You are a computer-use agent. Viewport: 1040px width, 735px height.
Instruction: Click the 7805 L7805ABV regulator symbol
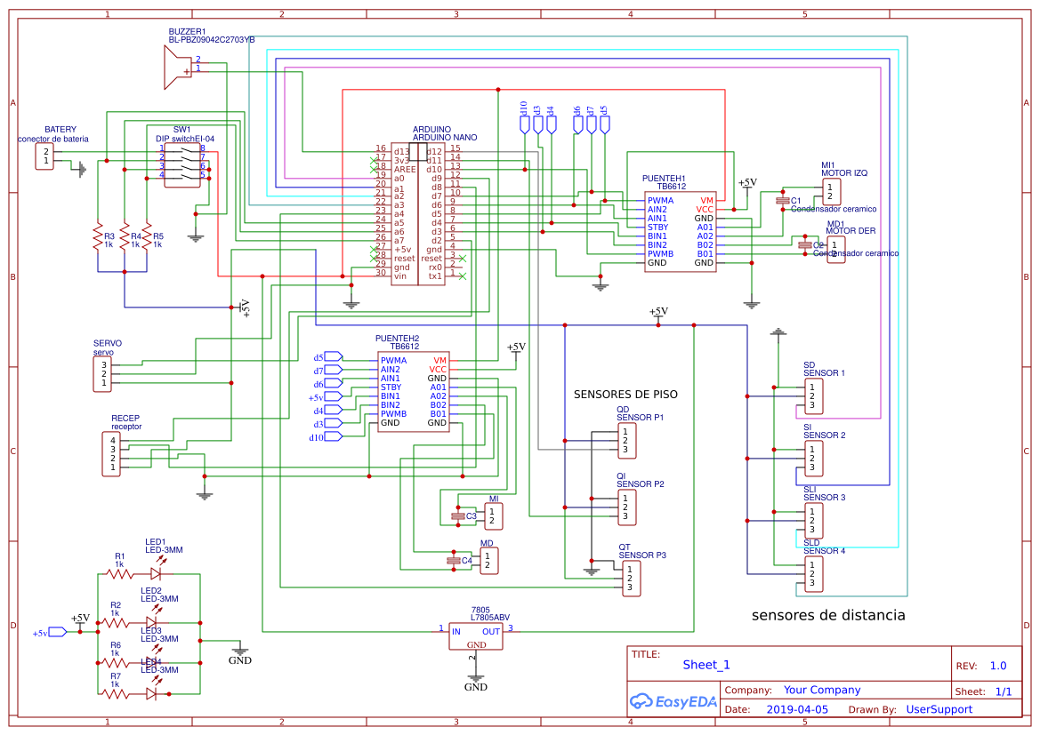(x=475, y=636)
